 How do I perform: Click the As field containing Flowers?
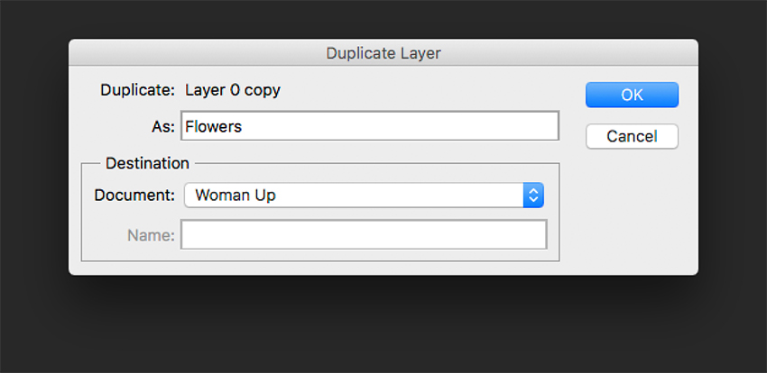click(x=370, y=126)
